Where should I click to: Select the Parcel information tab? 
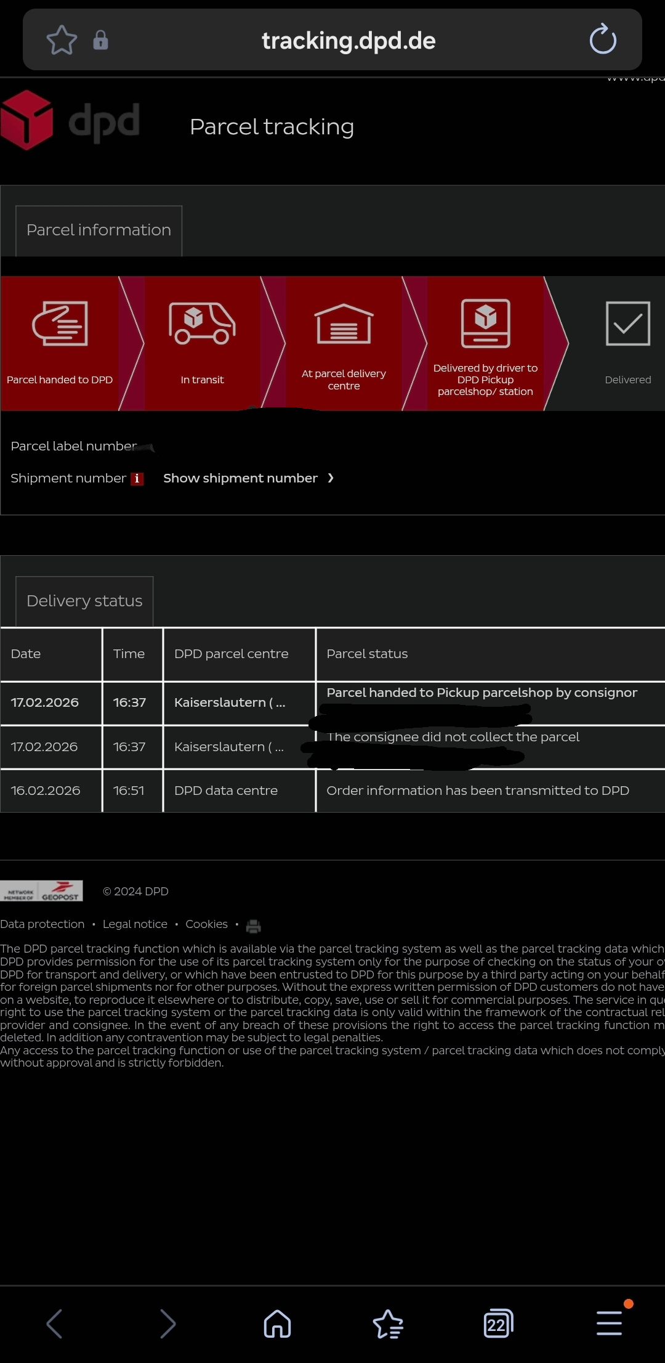click(x=99, y=230)
